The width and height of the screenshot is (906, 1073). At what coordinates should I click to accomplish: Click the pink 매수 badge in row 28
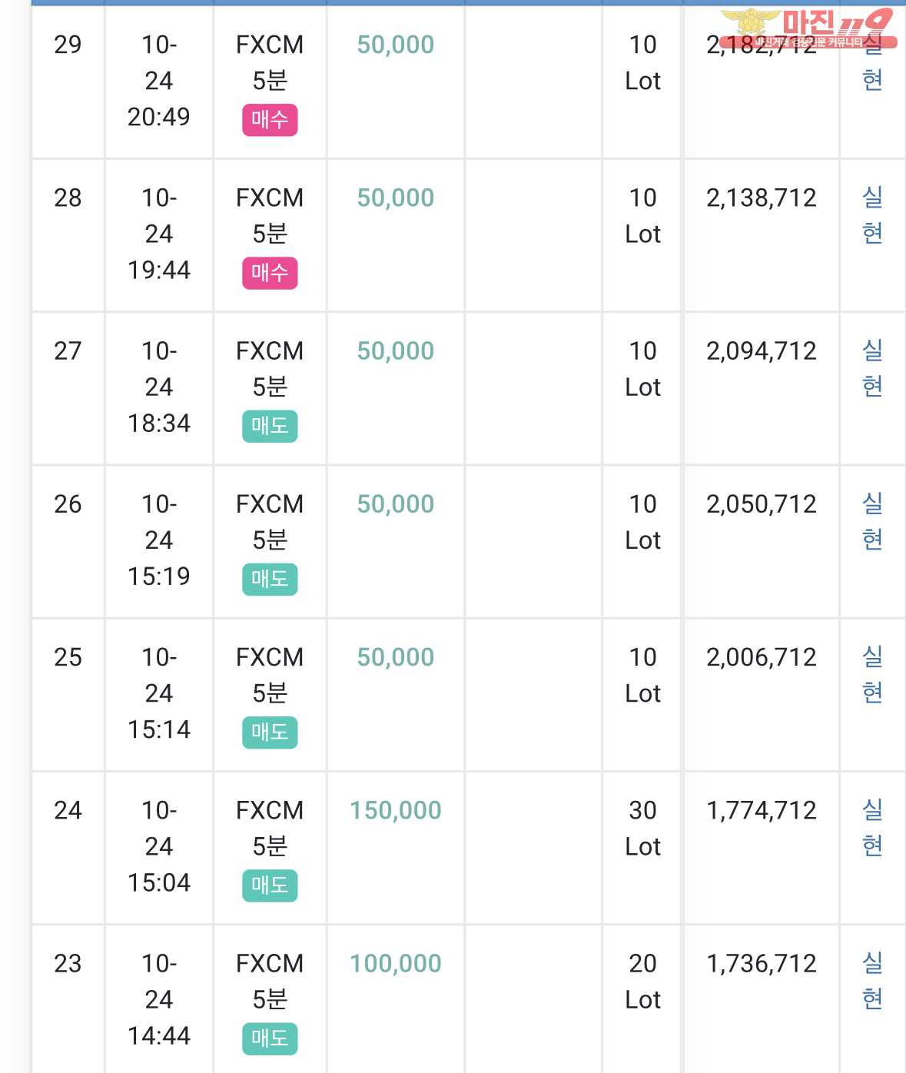point(270,273)
